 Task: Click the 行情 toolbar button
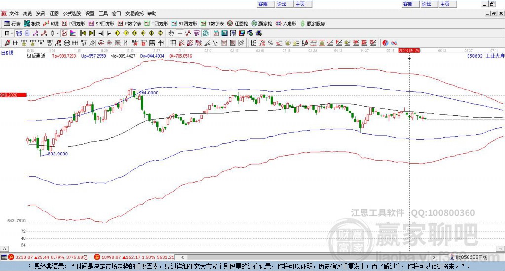12,24
